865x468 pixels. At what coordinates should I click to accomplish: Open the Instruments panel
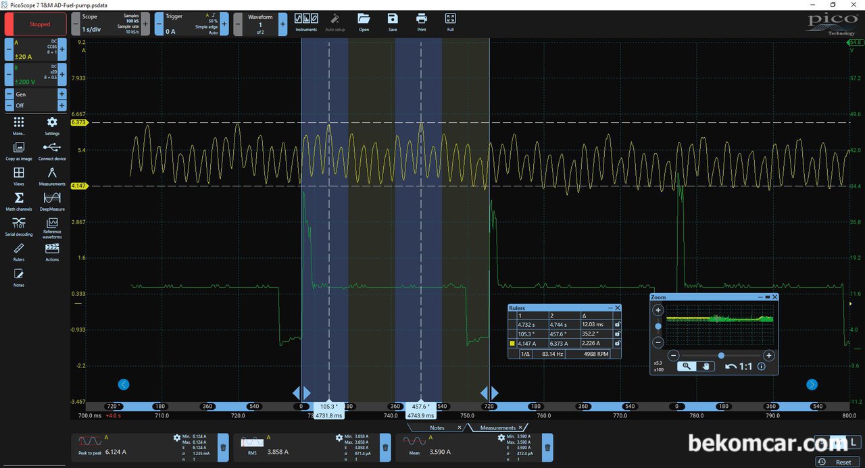(306, 19)
